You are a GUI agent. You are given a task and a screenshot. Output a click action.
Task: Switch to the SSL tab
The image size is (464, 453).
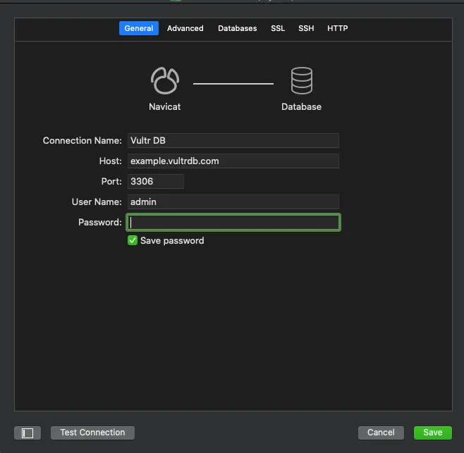pos(278,28)
